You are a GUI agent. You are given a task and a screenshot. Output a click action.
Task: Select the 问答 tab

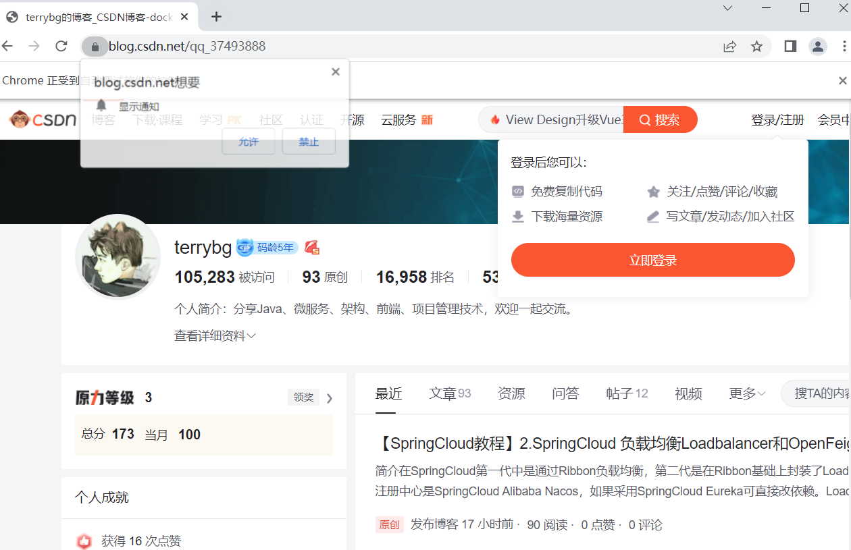(565, 393)
